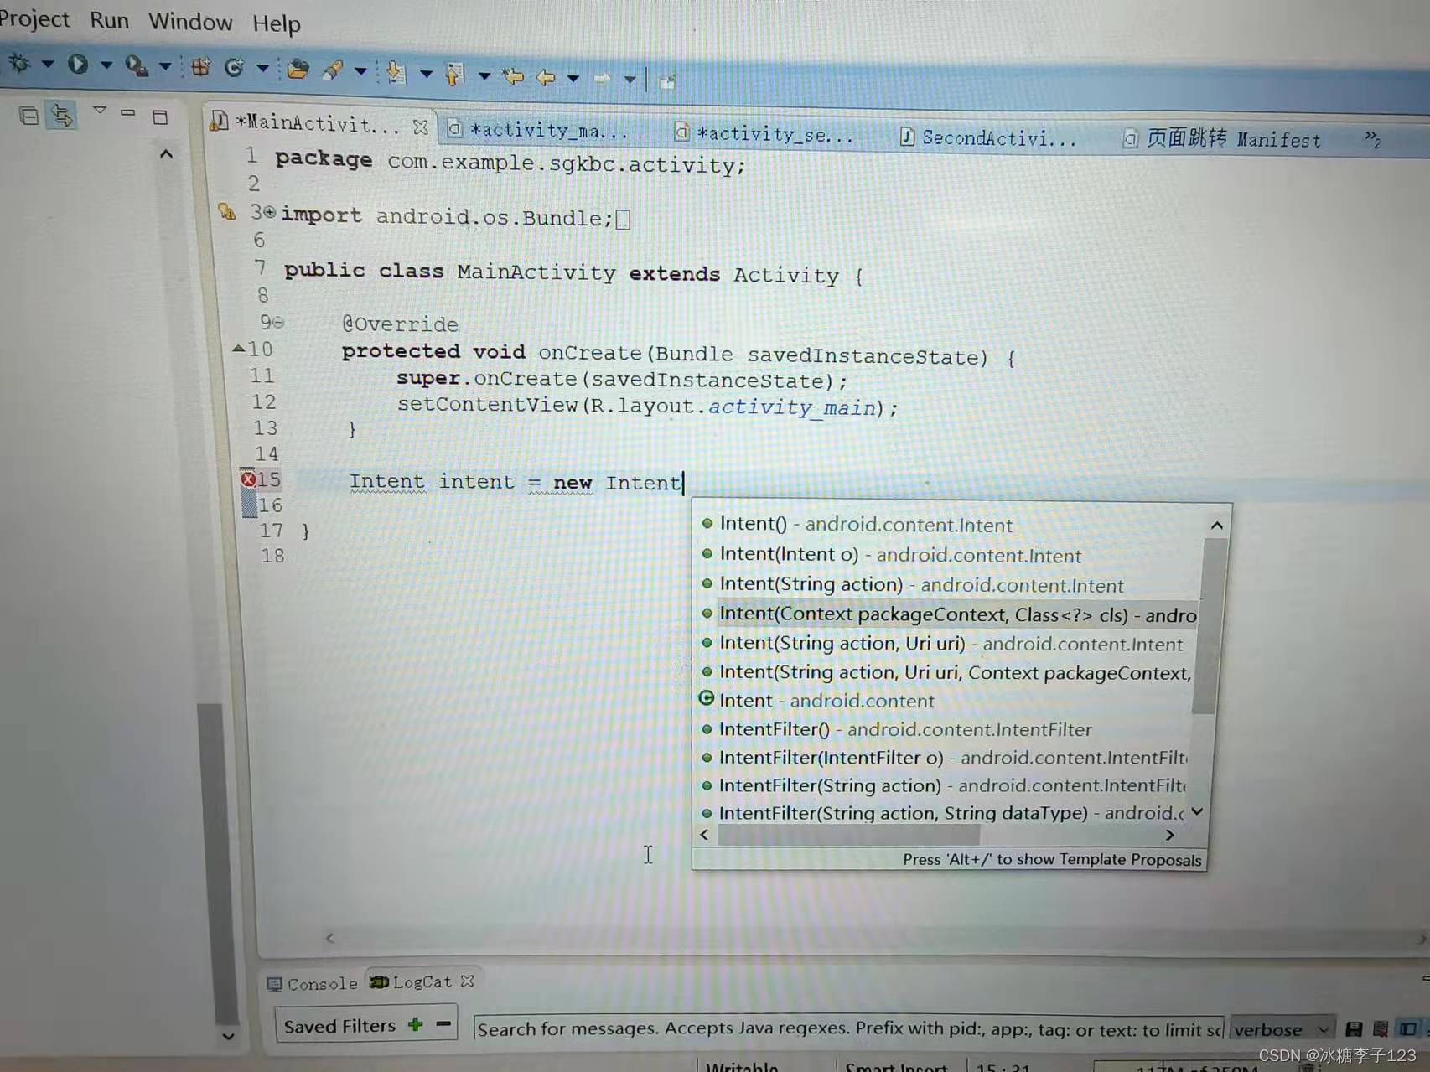Click the Search flashlight icon
This screenshot has width=1430, height=1072.
[333, 70]
